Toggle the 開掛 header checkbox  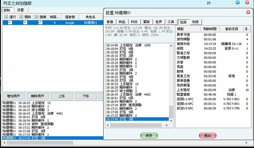[21, 17]
